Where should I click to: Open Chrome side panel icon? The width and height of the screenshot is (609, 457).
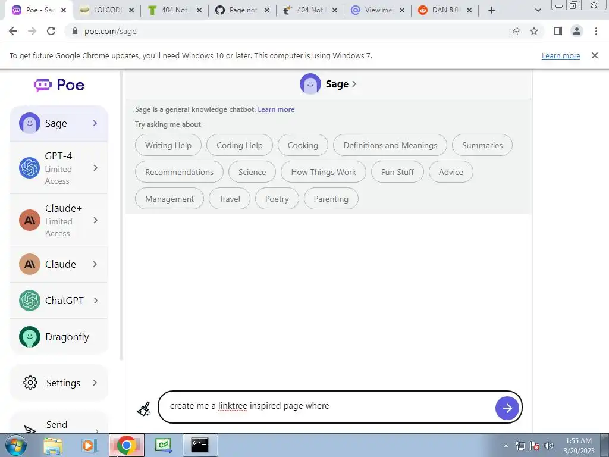558,31
